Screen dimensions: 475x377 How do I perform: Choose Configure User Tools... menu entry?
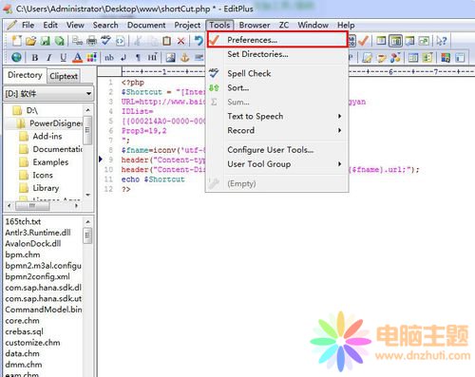(277, 150)
